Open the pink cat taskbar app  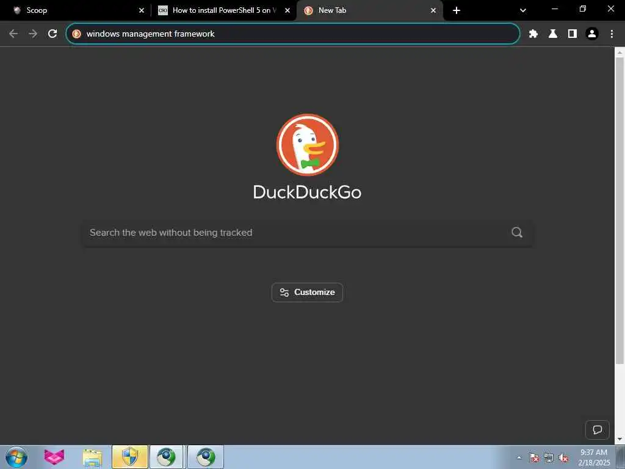[x=54, y=457]
